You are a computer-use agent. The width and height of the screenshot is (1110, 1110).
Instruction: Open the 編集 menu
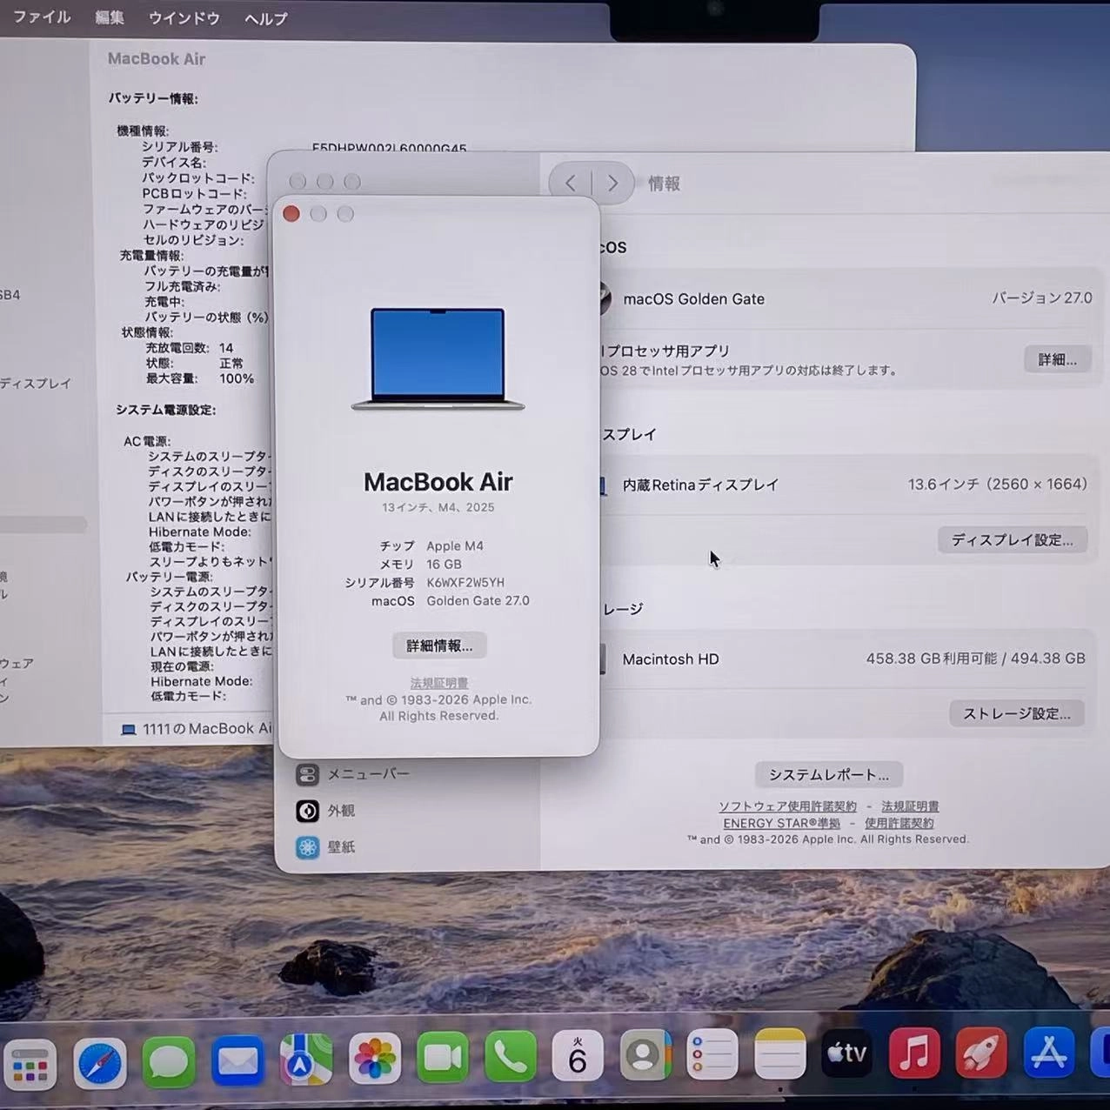(x=110, y=17)
